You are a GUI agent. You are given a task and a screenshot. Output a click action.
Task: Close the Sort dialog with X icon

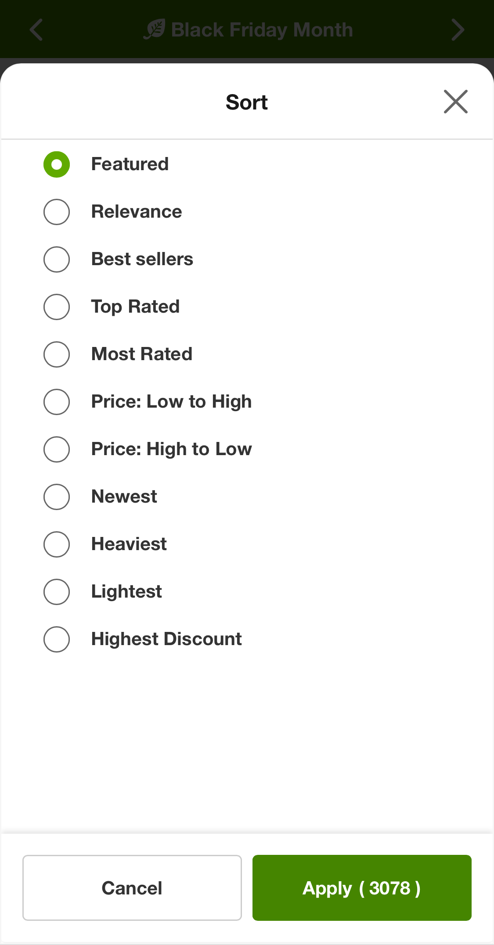click(x=455, y=102)
